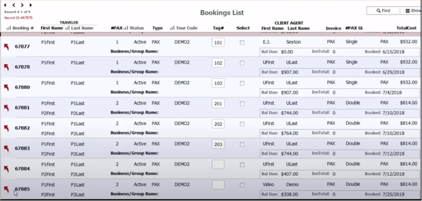Sort by Last Name column icon
Image resolution: width=422 pixels, height=201 pixels.
tap(67, 28)
